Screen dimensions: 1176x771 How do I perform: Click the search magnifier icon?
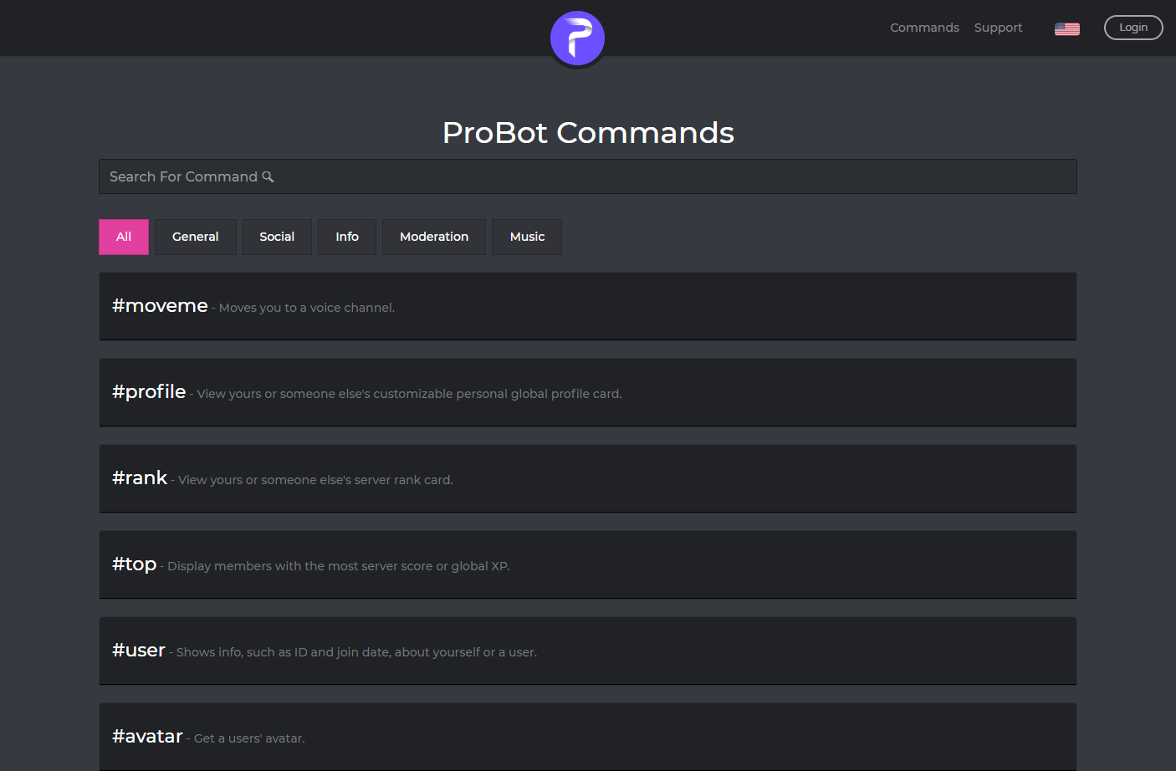click(x=268, y=176)
